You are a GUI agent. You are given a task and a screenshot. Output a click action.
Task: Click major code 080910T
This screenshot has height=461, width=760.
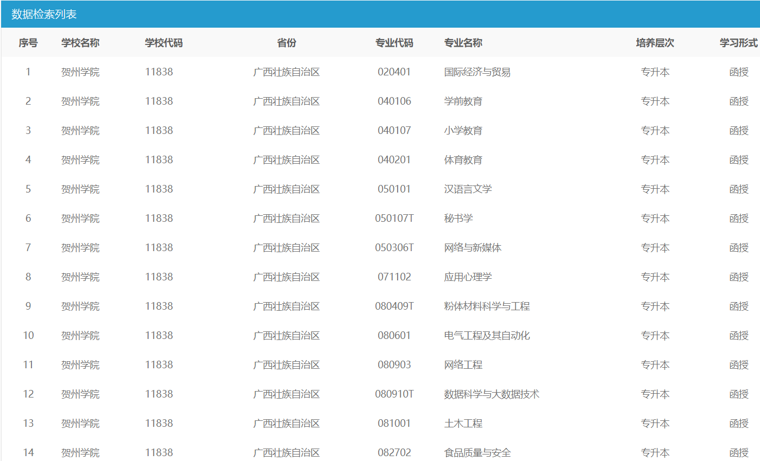(394, 394)
